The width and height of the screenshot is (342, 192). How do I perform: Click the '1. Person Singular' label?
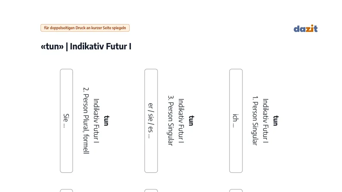[x=255, y=121]
